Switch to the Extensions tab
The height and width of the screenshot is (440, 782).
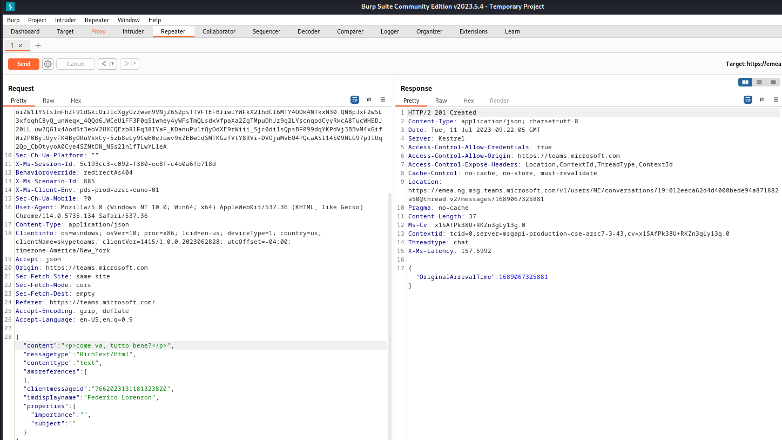473,31
